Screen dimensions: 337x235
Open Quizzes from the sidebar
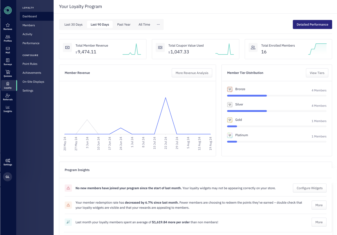tap(8, 74)
